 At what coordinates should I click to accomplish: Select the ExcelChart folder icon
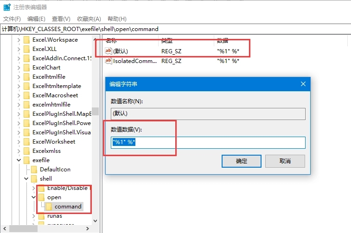(26, 68)
